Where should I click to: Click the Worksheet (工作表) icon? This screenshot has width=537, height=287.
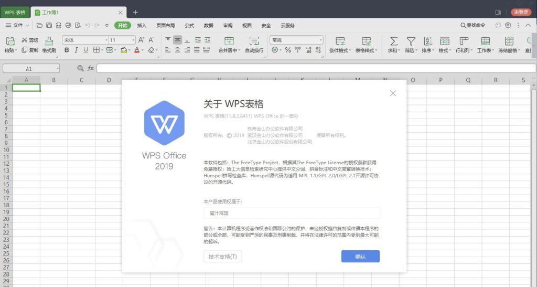pos(485,41)
